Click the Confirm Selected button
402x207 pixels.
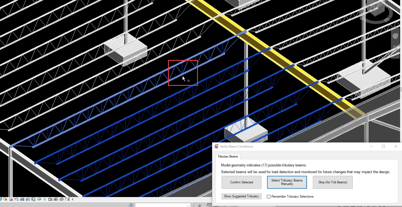tap(242, 182)
